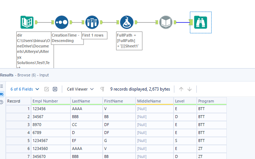
Task: Select cell 6789 in Empl Number
Action: 51,133
